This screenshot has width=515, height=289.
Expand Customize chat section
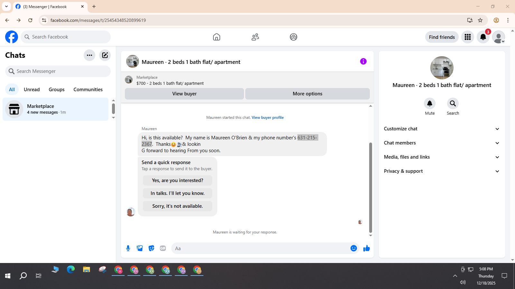pos(442,129)
